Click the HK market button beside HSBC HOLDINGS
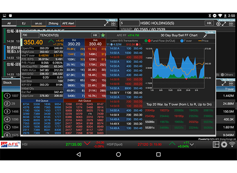This screenshot has width=237, height=173. point(209,23)
